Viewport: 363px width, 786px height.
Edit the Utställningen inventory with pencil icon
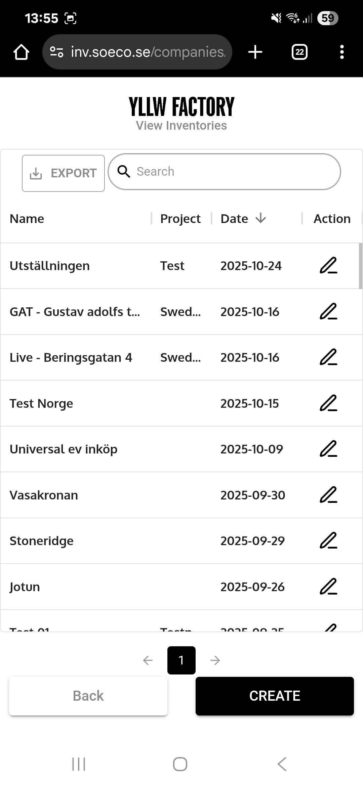coord(328,266)
